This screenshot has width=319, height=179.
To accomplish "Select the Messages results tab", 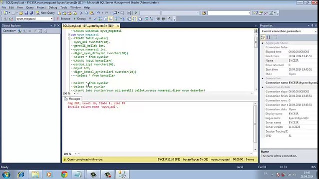I will (72, 99).
